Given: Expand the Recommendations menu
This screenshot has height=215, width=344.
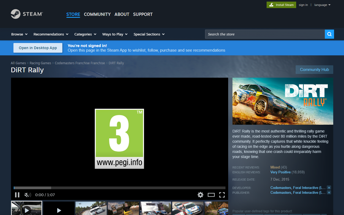Looking at the screenshot, I should tap(51, 34).
